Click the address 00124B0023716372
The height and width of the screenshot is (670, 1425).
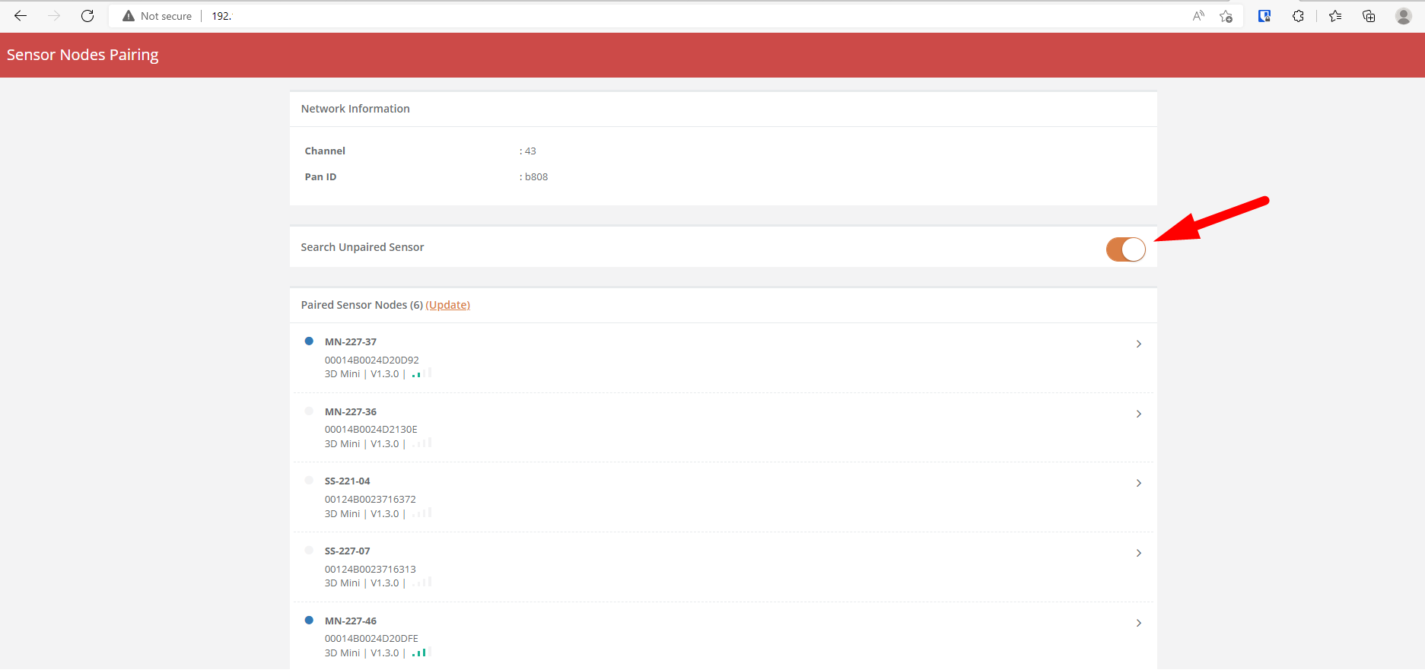(371, 500)
